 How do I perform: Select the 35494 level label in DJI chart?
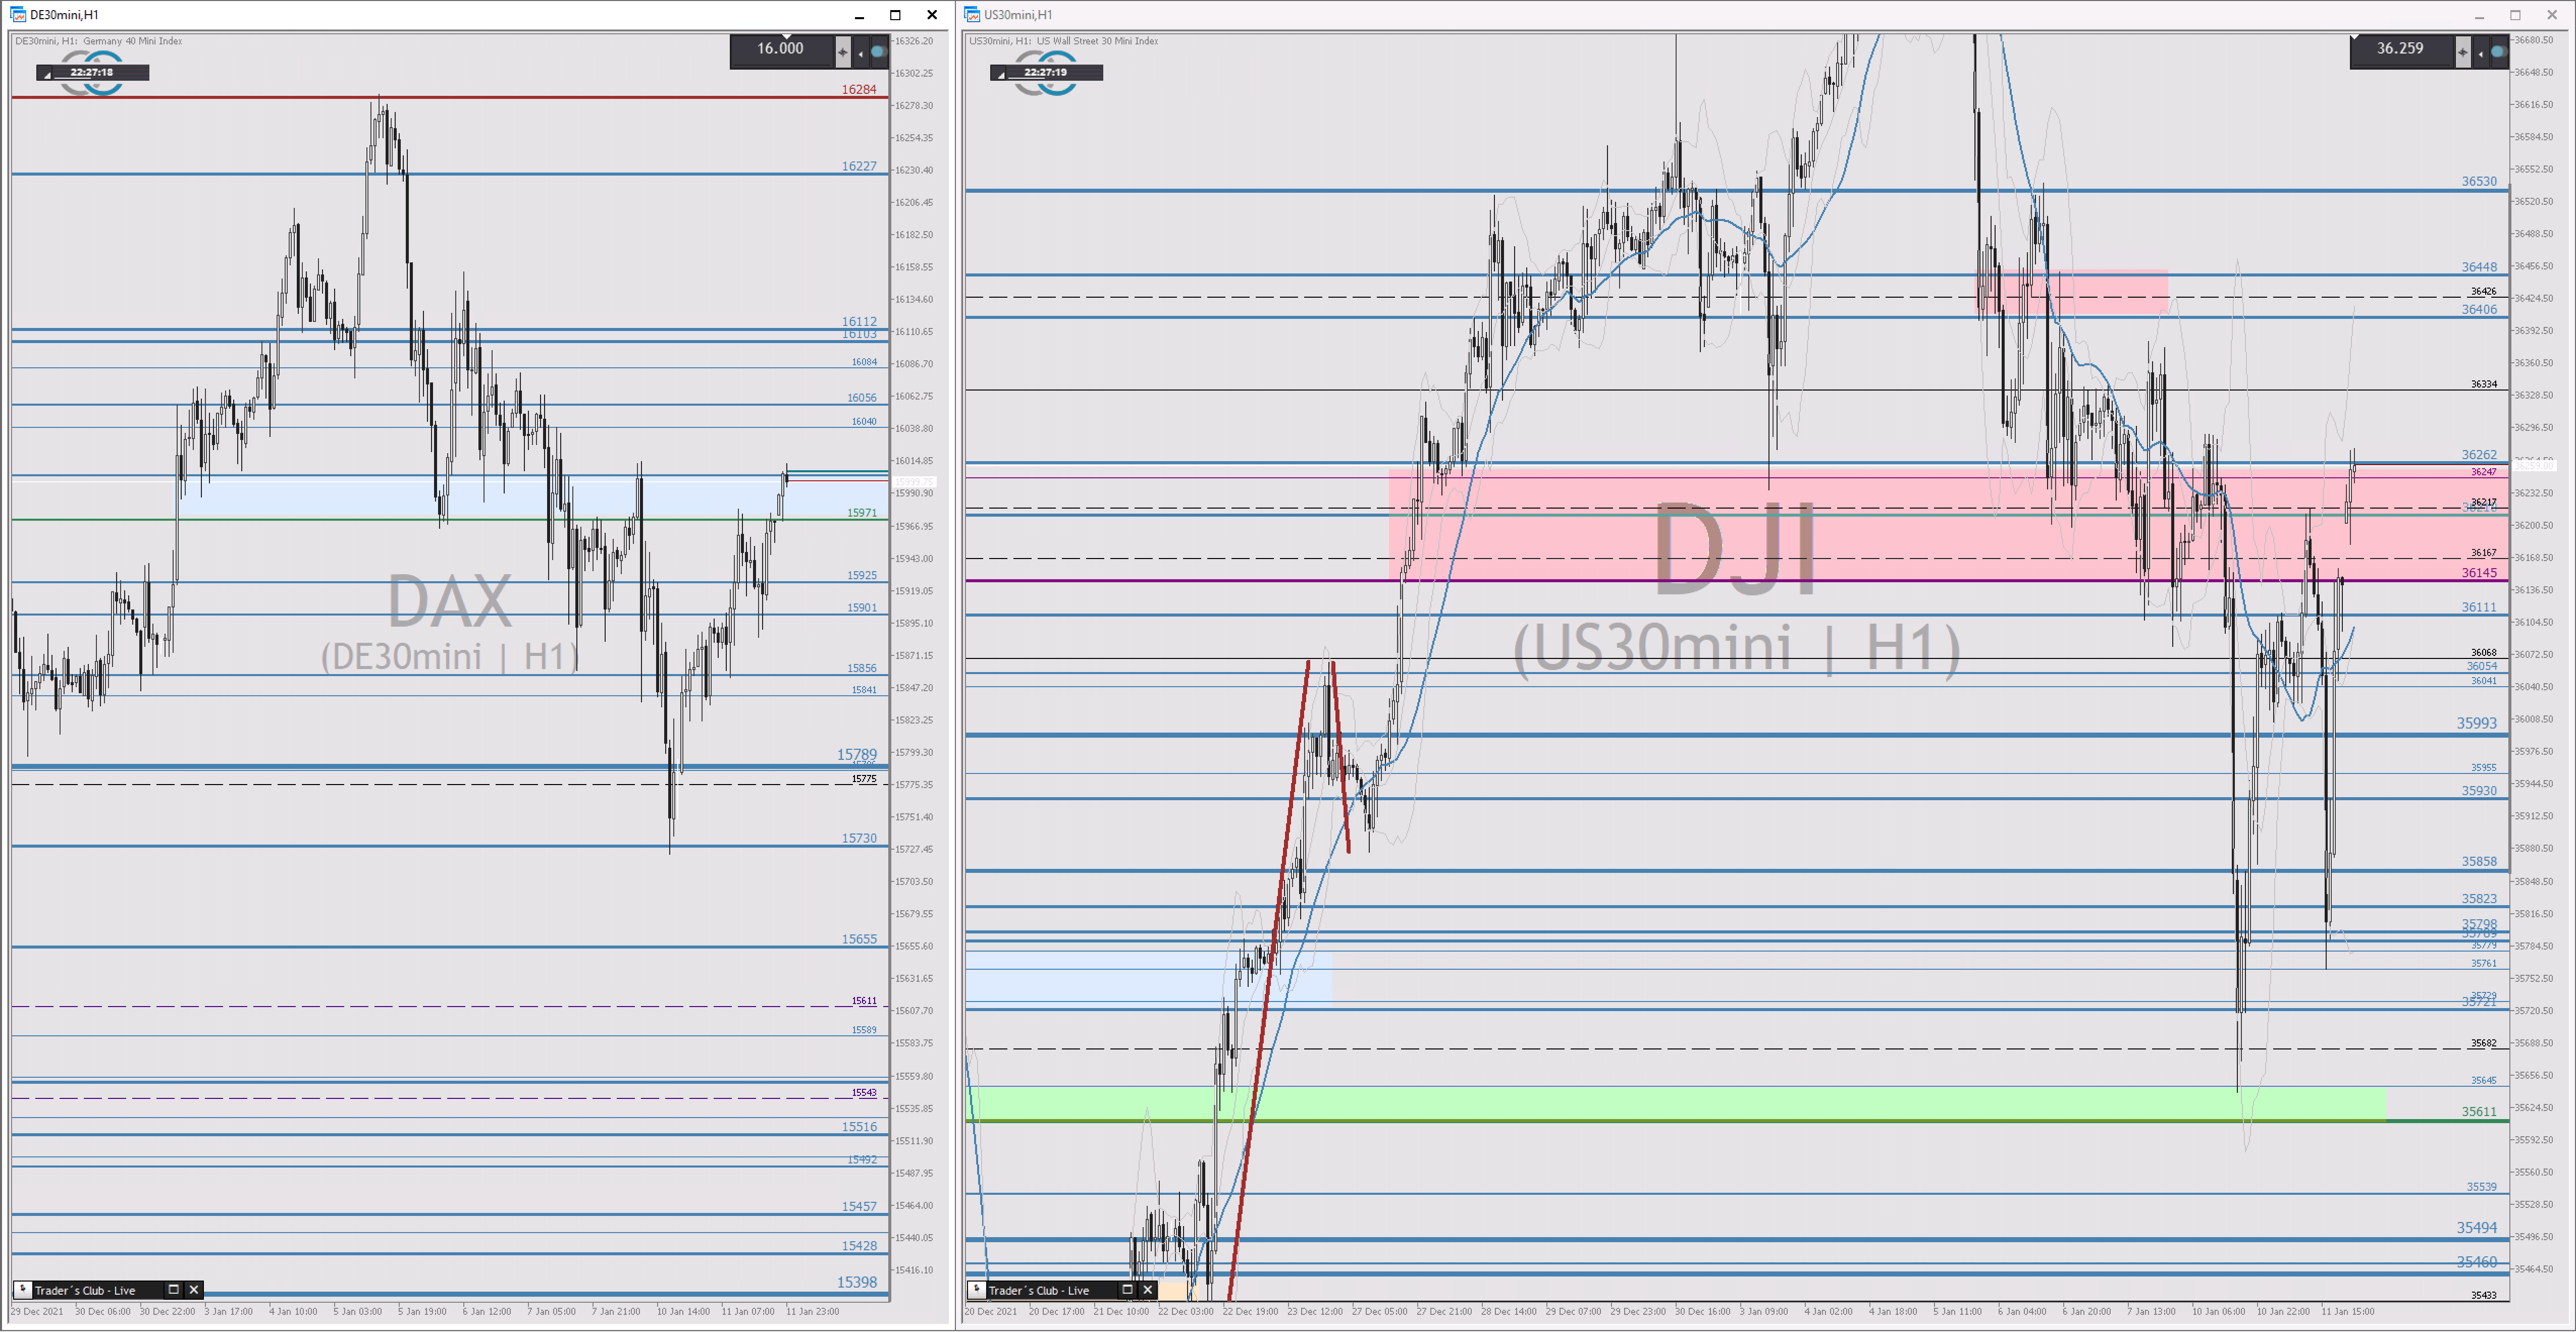click(2477, 1227)
